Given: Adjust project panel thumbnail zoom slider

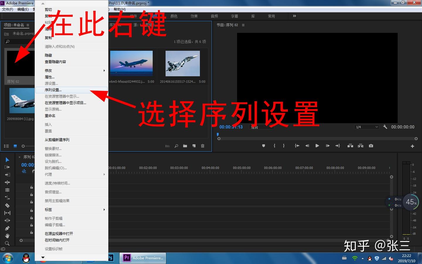Looking at the screenshot, I should (x=23, y=146).
